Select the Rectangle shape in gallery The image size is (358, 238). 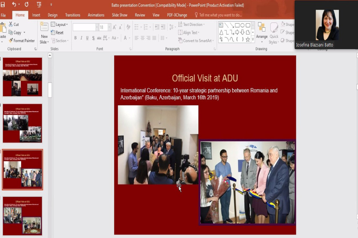pyautogui.click(x=237, y=25)
